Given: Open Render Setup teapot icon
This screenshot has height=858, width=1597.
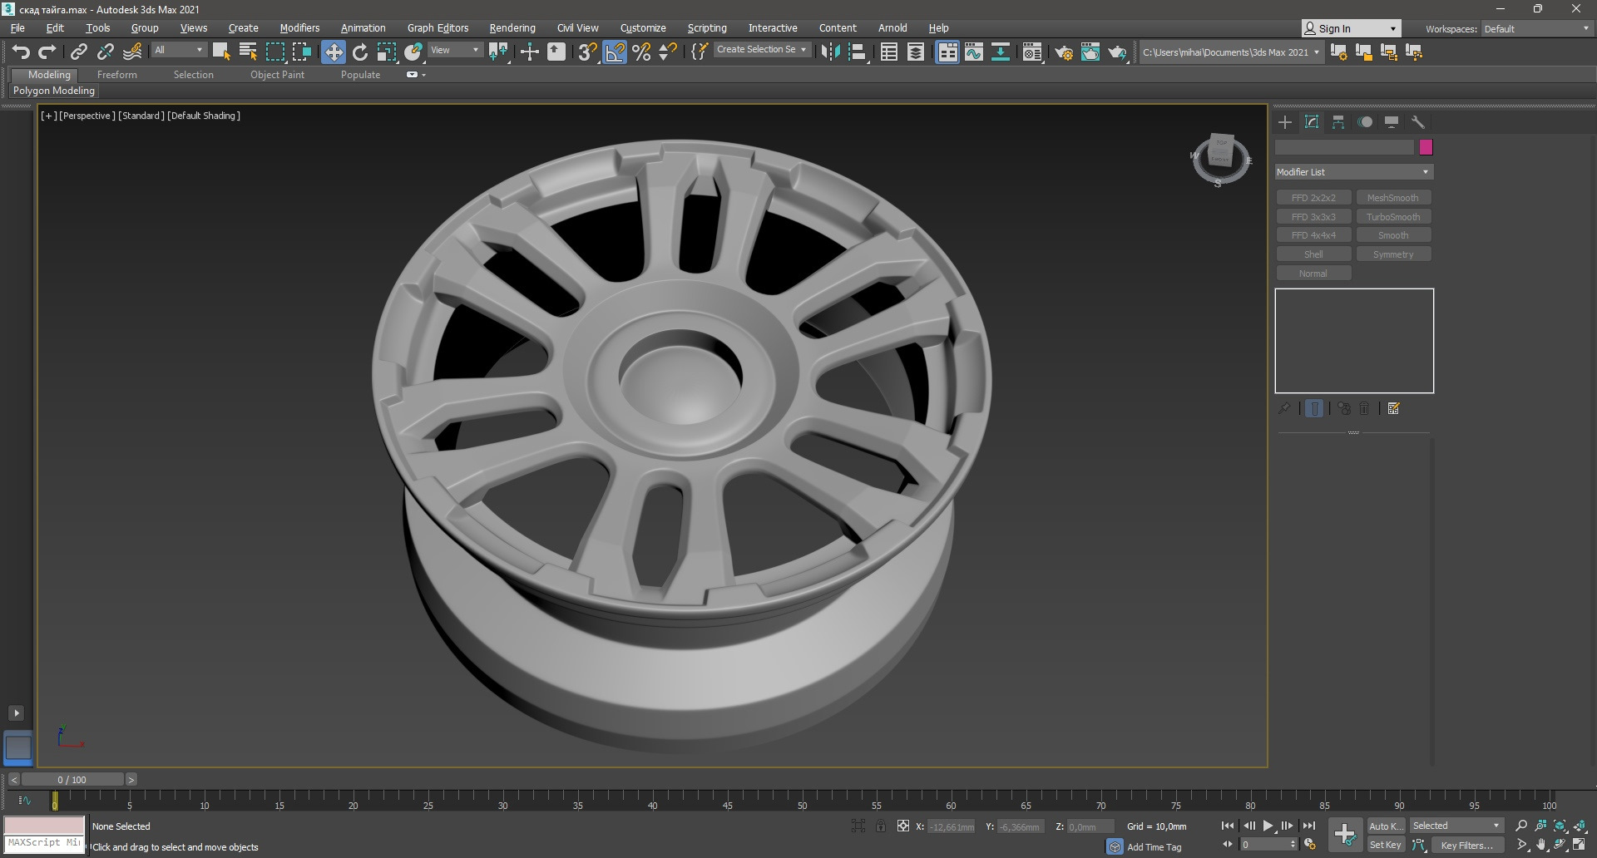Looking at the screenshot, I should point(1063,52).
